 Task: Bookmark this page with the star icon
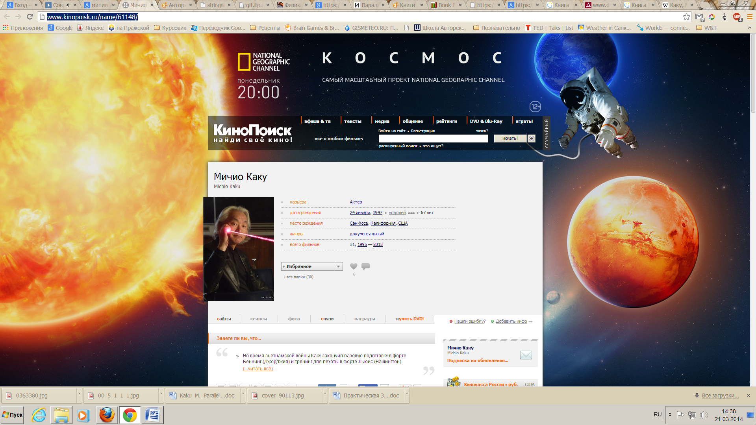pos(686,17)
